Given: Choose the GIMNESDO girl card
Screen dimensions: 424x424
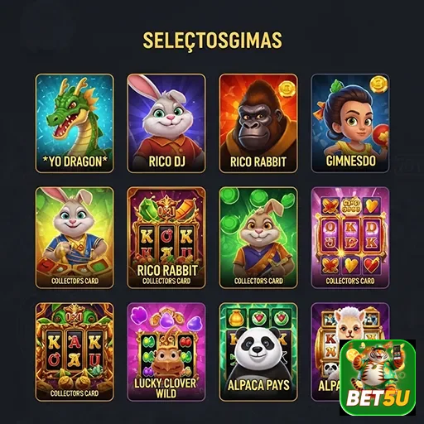Looking at the screenshot, I should pos(350,123).
